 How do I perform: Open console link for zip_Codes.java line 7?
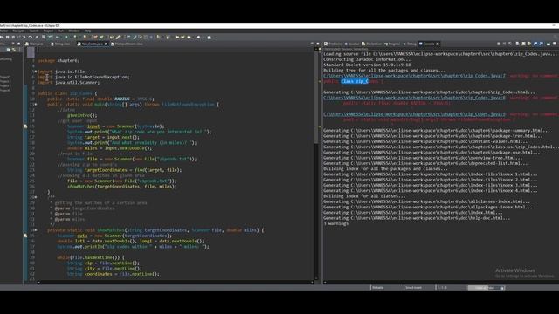[414, 76]
